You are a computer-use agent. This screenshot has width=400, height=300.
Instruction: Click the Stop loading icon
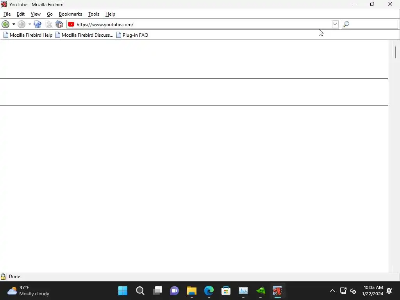(x=48, y=24)
